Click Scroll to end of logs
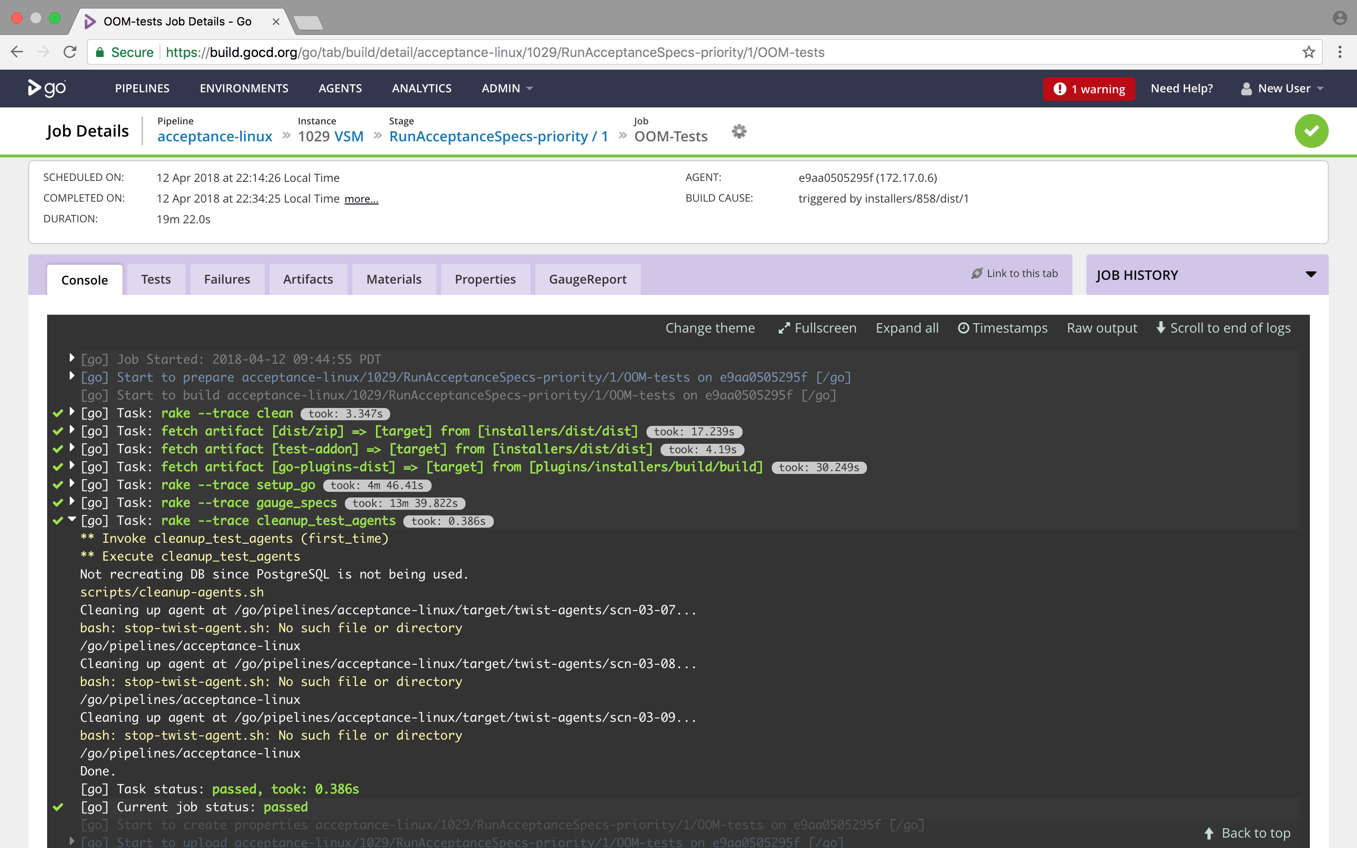This screenshot has width=1357, height=848. (x=1224, y=328)
